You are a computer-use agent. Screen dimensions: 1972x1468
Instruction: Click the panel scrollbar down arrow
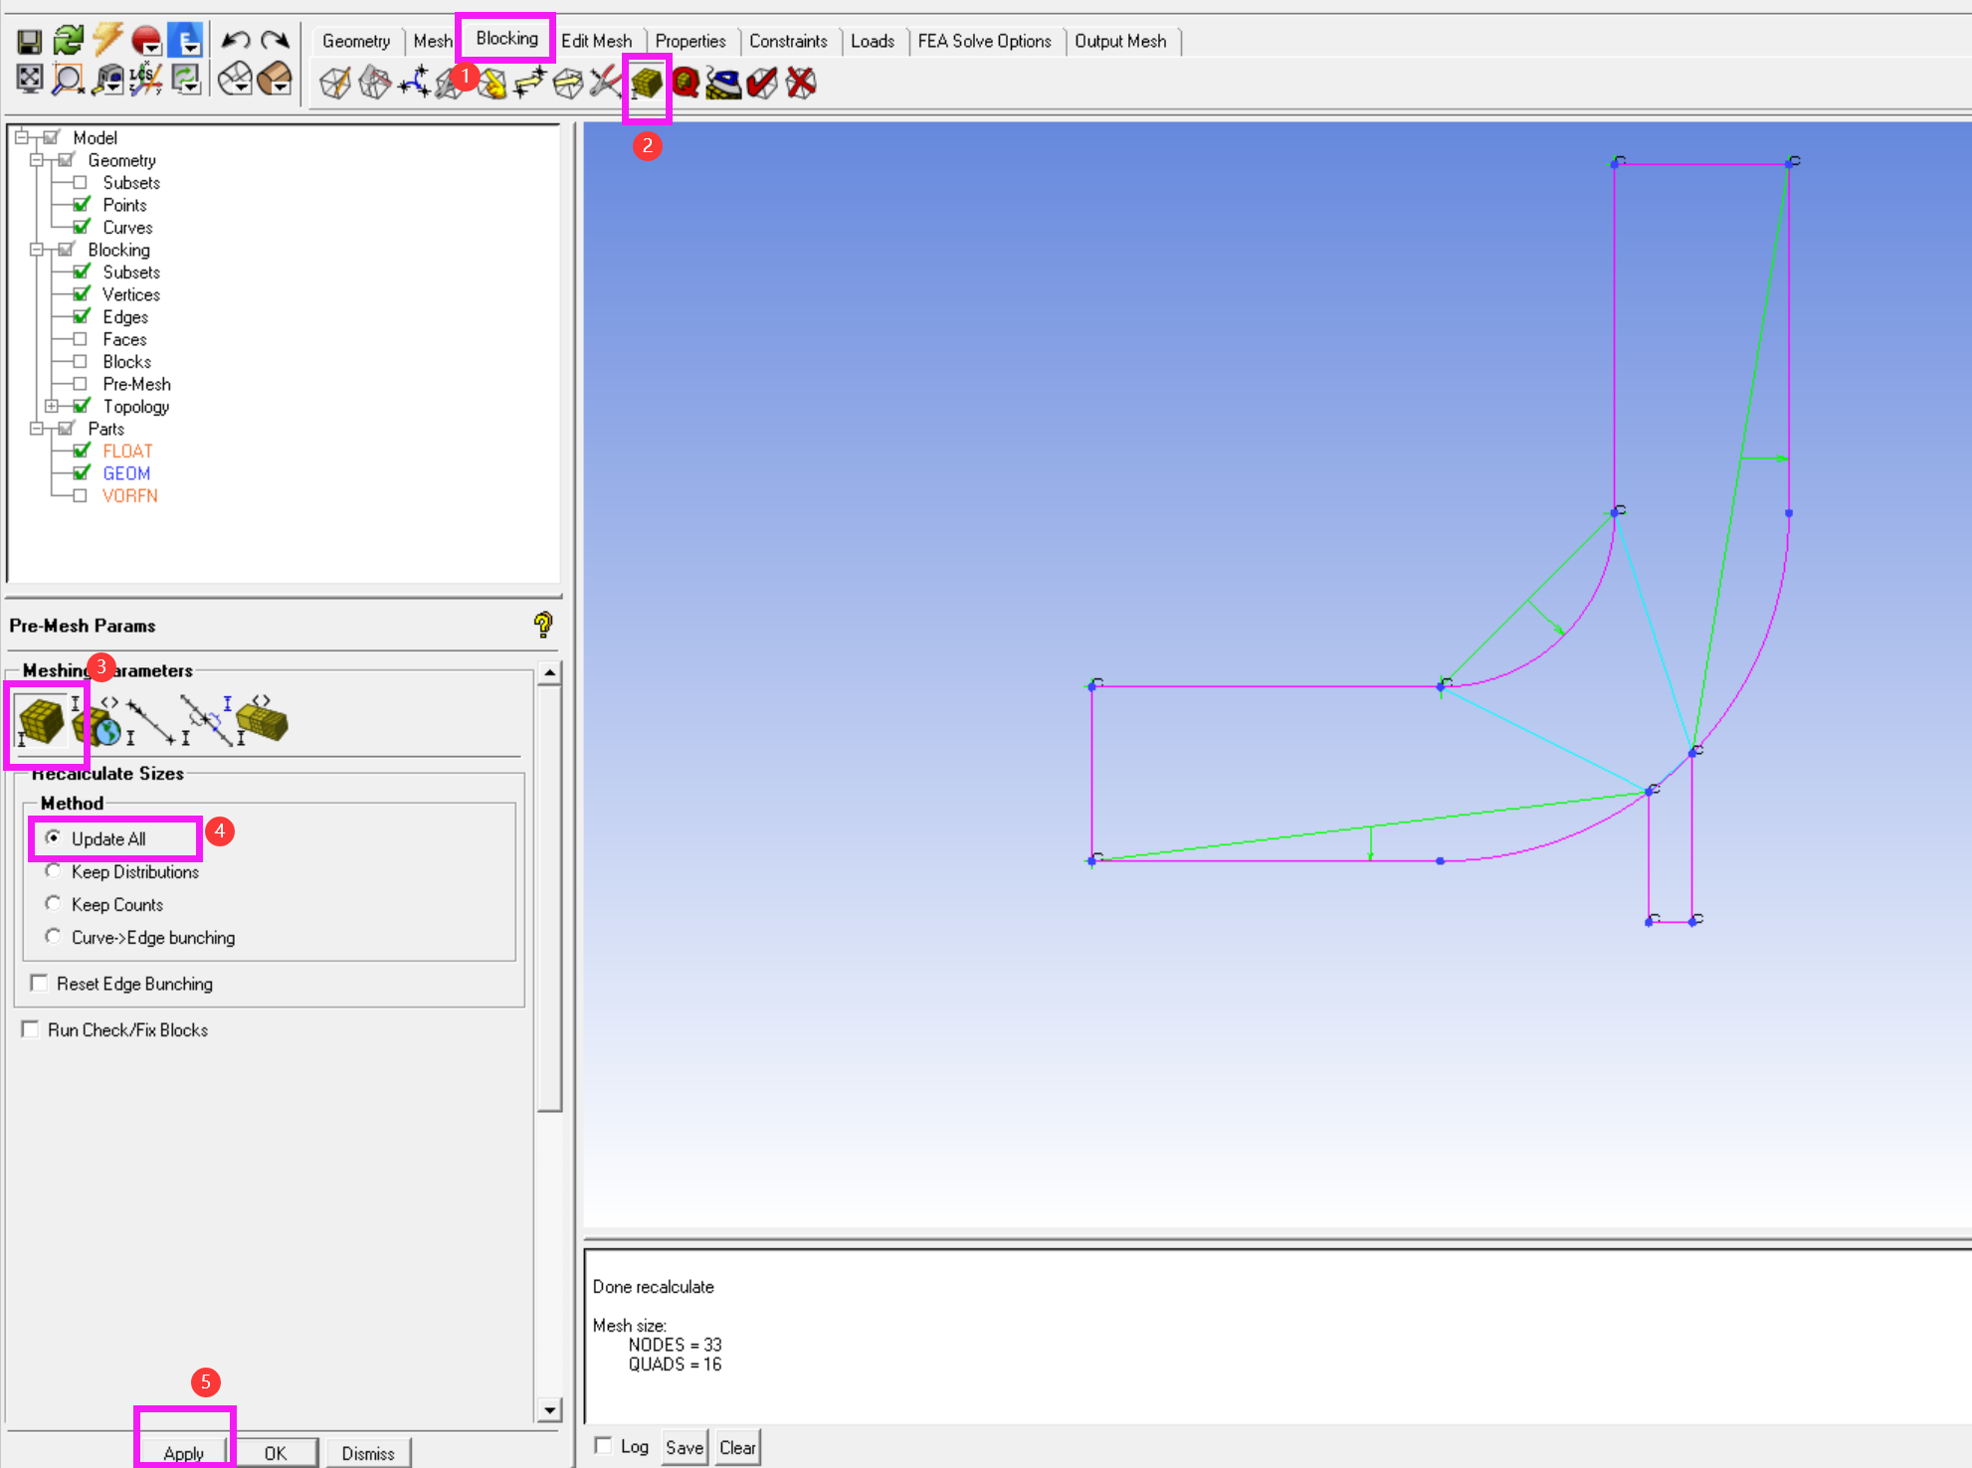[549, 1409]
